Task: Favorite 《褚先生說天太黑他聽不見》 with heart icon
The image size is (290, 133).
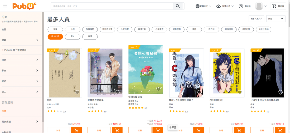Action: [x=281, y=92]
